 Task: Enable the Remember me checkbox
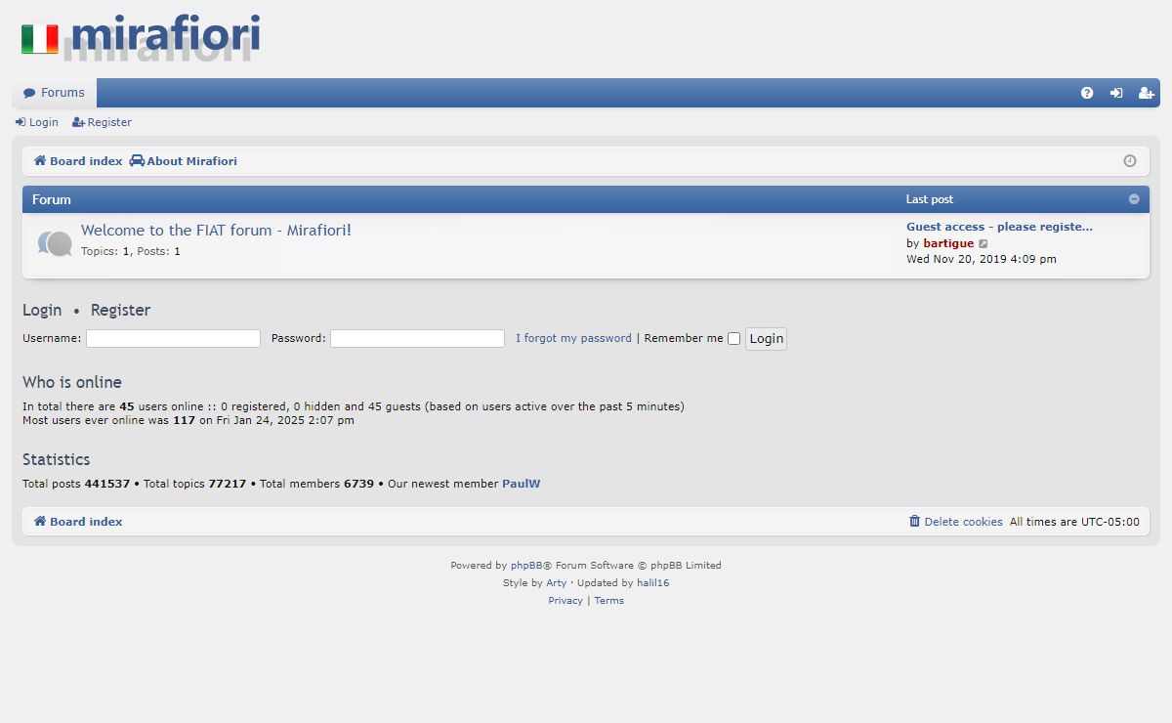pos(733,339)
